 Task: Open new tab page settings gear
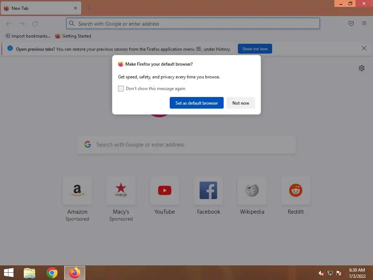click(x=362, y=68)
